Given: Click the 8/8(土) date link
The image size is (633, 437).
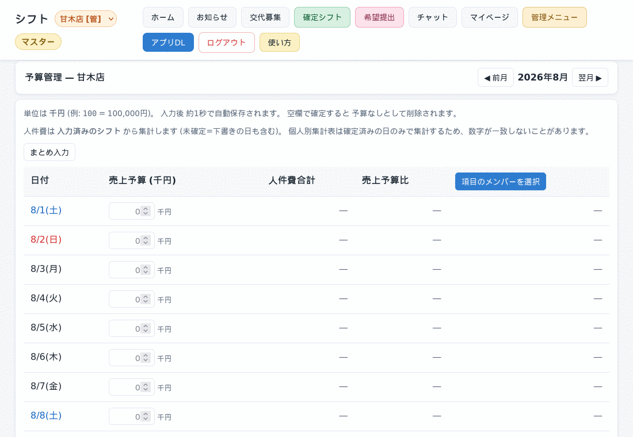Looking at the screenshot, I should [46, 416].
